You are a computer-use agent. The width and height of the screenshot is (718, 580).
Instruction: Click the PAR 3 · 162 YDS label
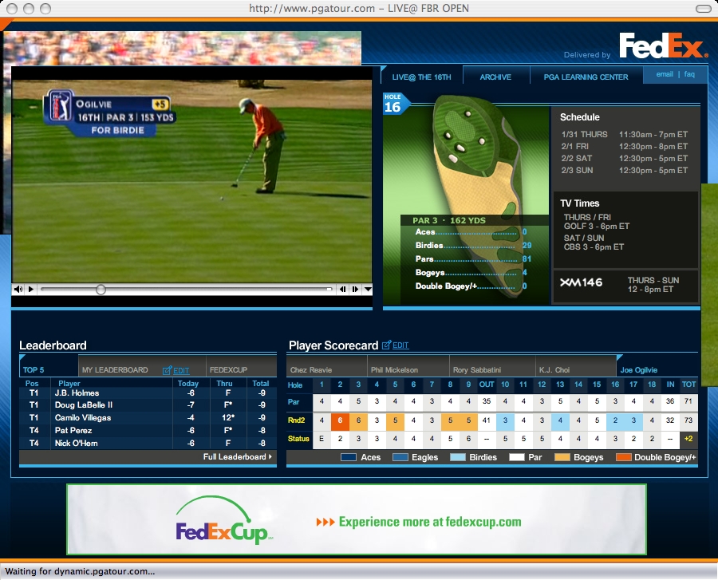tap(448, 220)
